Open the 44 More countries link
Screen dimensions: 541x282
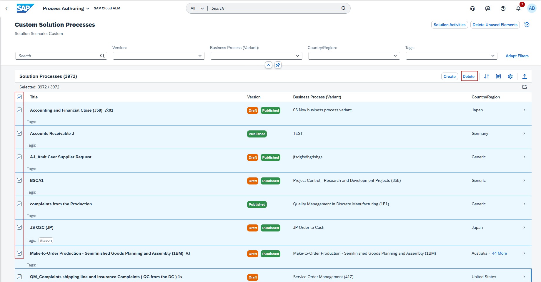(499, 253)
